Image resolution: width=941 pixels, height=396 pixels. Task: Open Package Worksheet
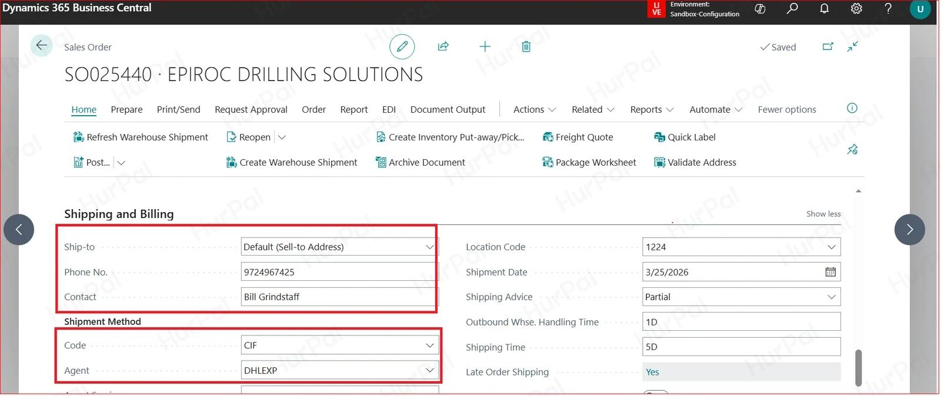pos(589,162)
